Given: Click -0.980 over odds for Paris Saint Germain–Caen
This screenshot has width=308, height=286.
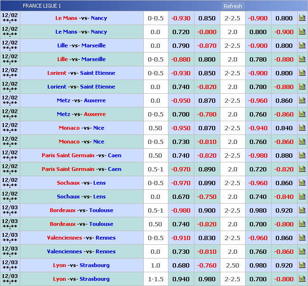Looking at the screenshot, I should tap(258, 155).
